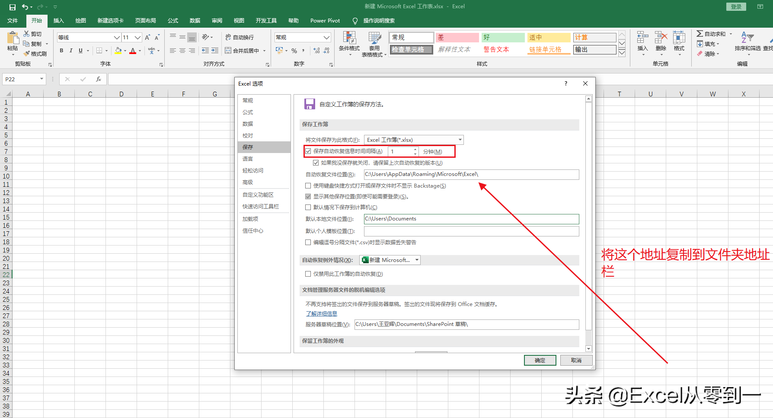This screenshot has height=418, width=773.
Task: Toggle Underline formatting
Action: tap(80, 51)
